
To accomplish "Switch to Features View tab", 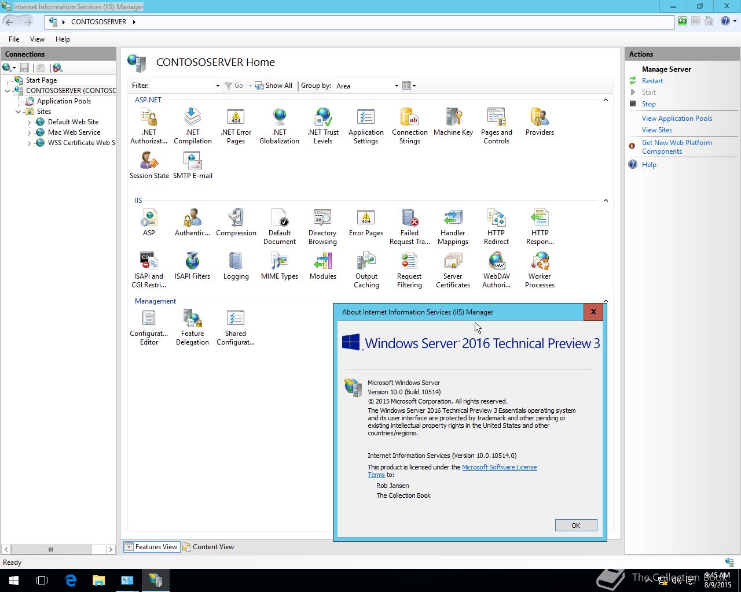I will pos(151,547).
